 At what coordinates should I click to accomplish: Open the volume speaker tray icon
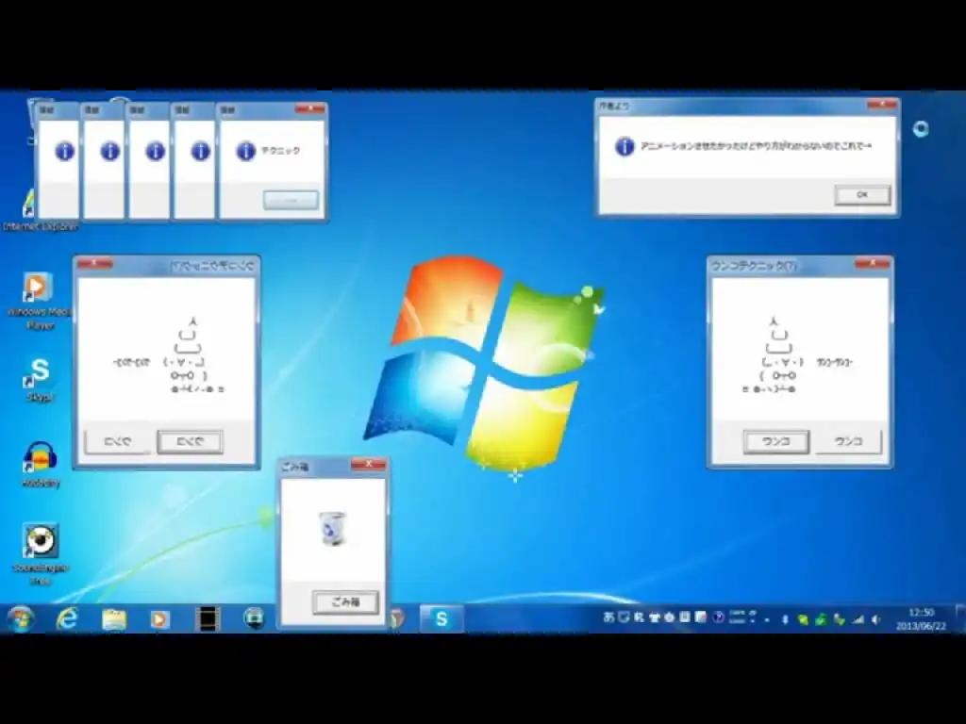click(875, 619)
